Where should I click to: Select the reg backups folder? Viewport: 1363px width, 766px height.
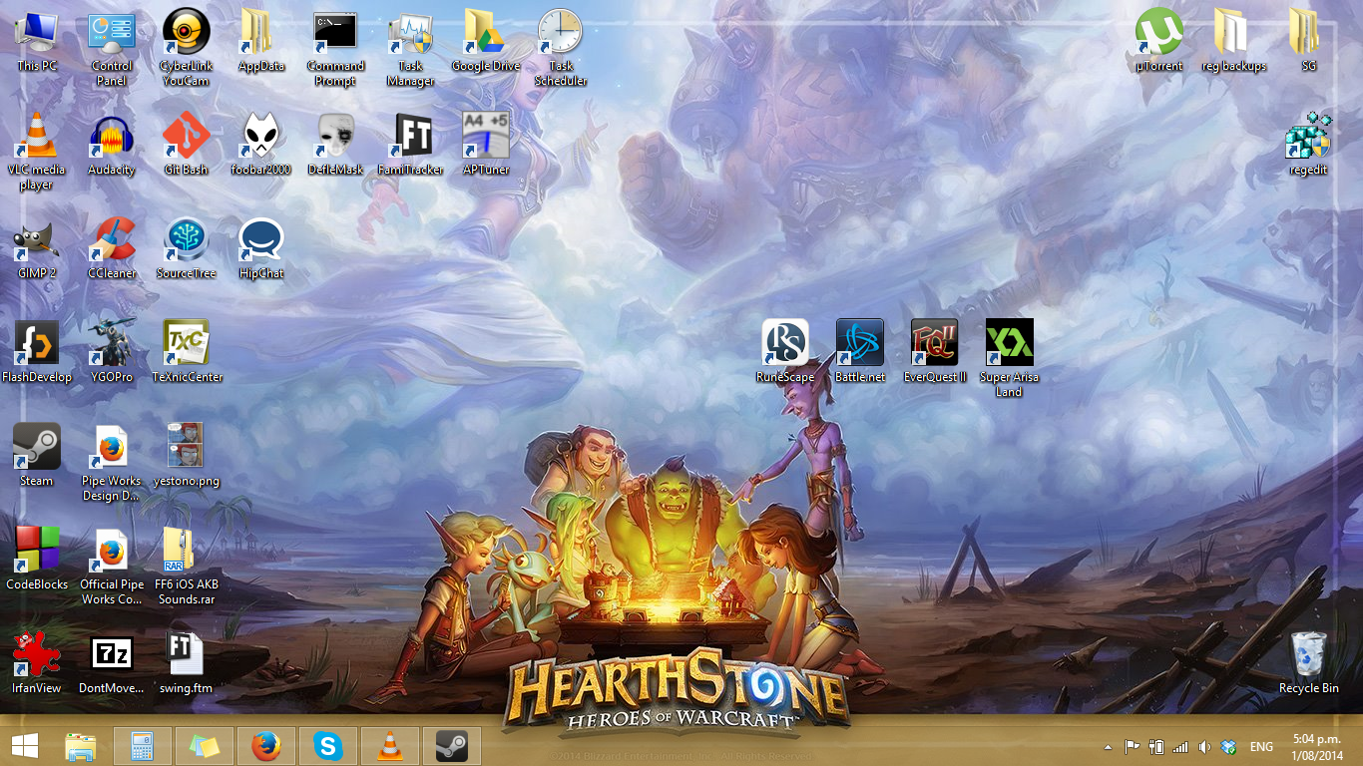(x=1234, y=41)
